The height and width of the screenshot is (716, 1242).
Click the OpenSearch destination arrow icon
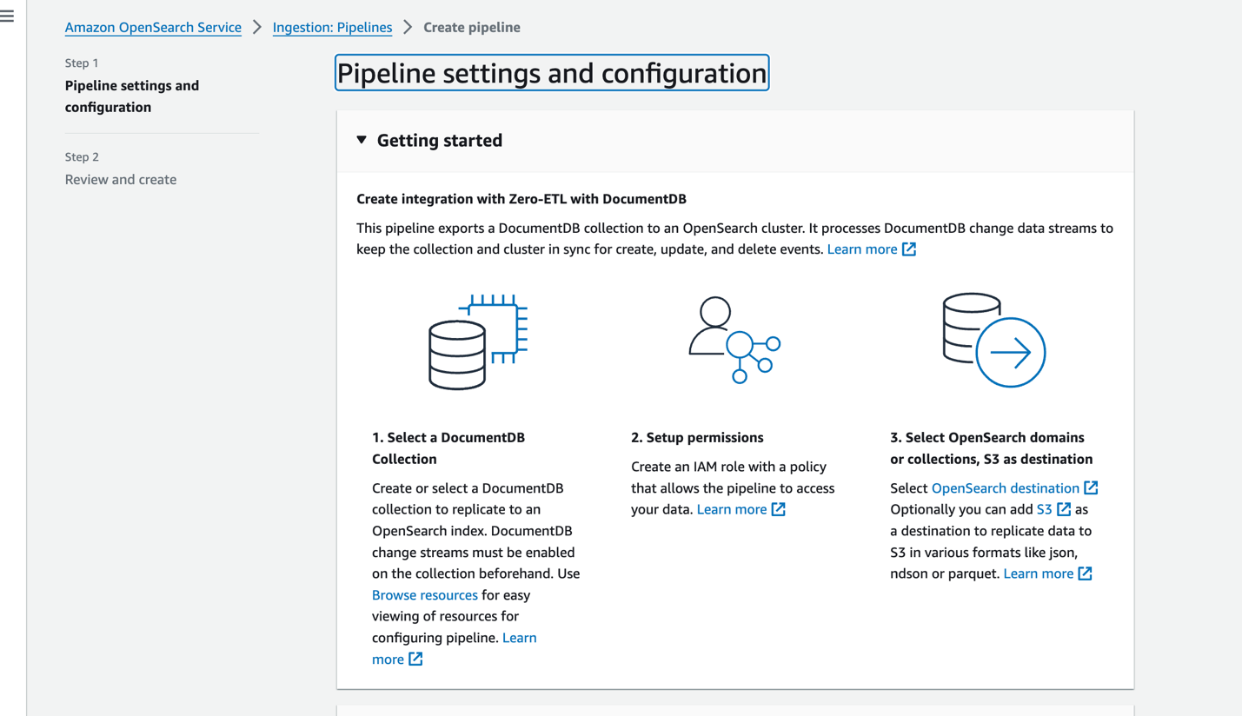point(994,340)
